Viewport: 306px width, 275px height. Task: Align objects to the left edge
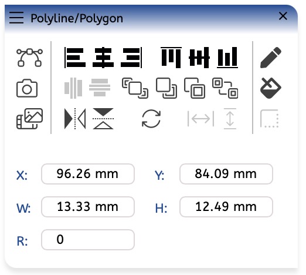point(75,58)
